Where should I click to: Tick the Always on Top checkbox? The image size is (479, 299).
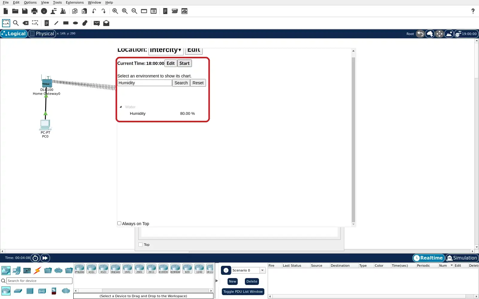tap(119, 223)
